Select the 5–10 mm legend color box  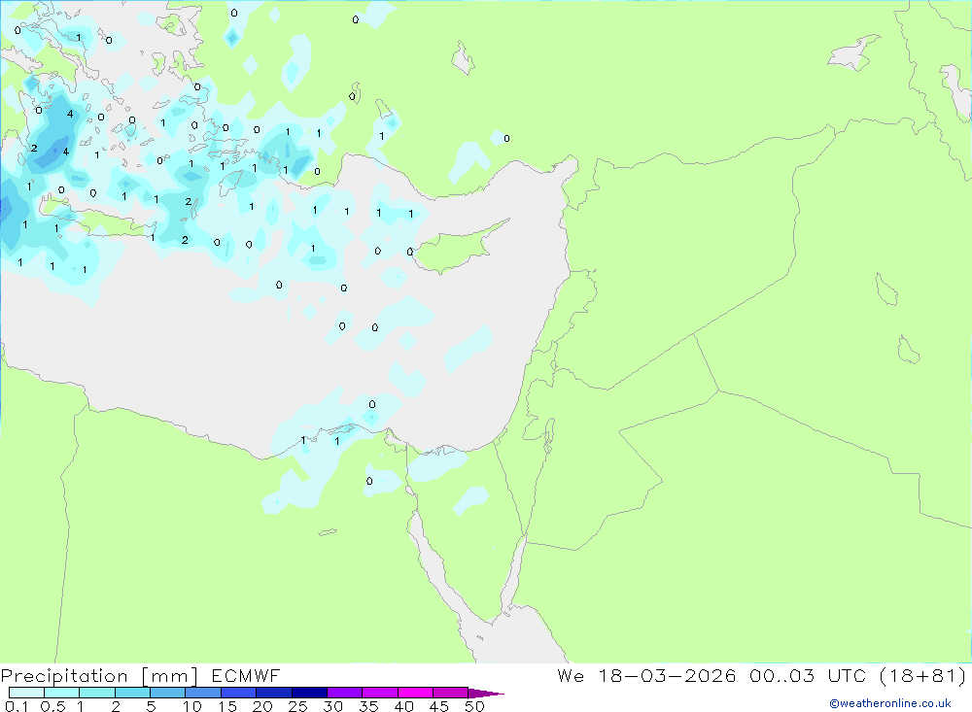168,693
